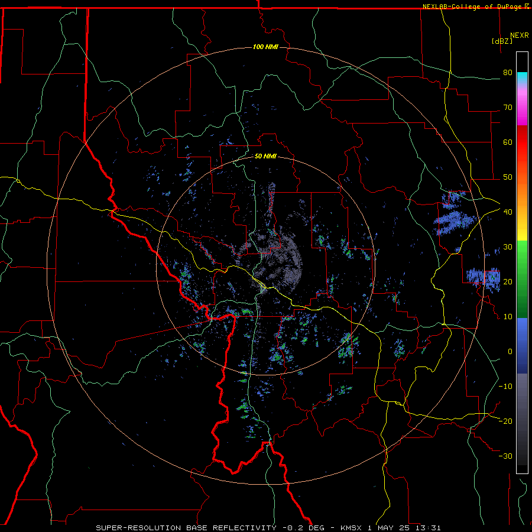Viewport: 532px width, 532px height.
Task: Click the -10 dBZ scale value
Action: [x=505, y=387]
